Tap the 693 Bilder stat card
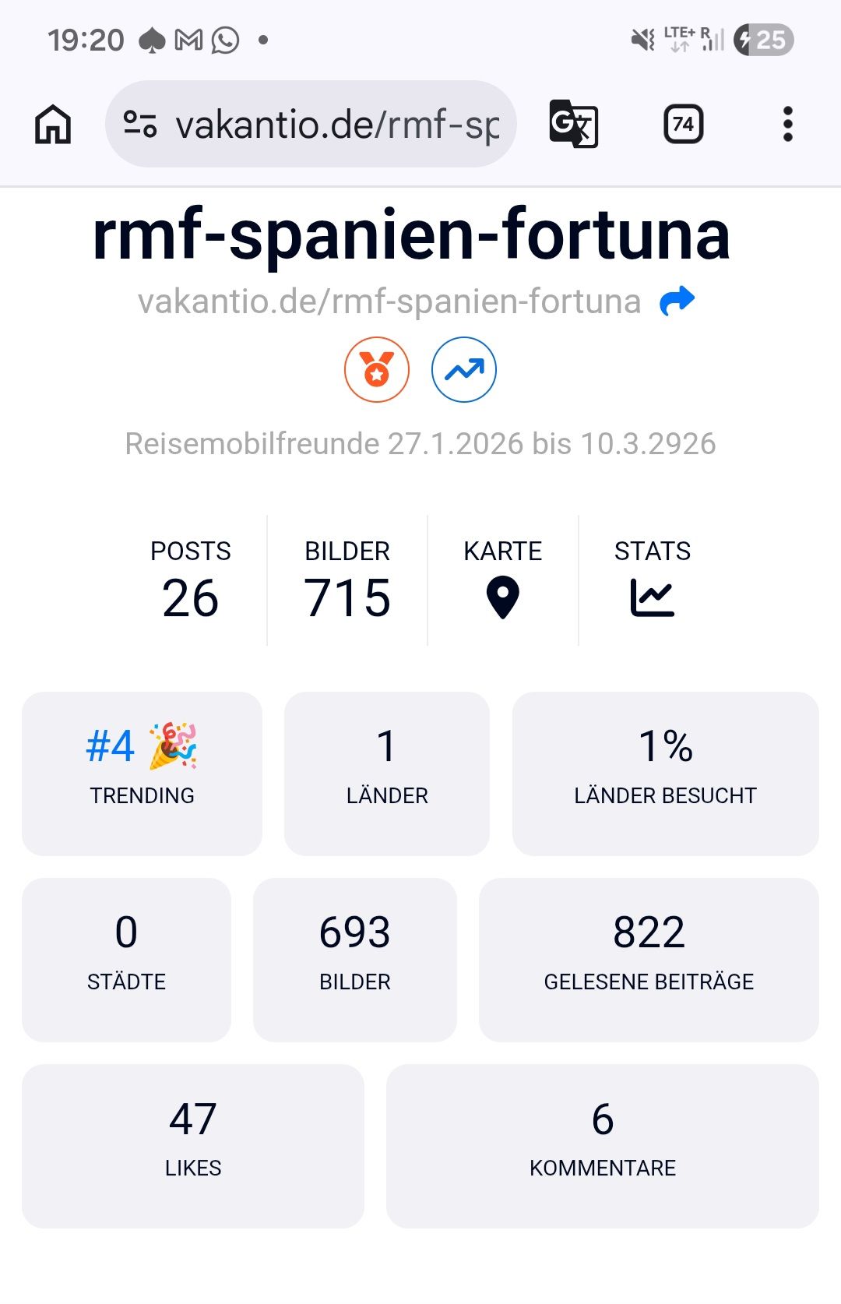841x1304 pixels. coord(355,960)
